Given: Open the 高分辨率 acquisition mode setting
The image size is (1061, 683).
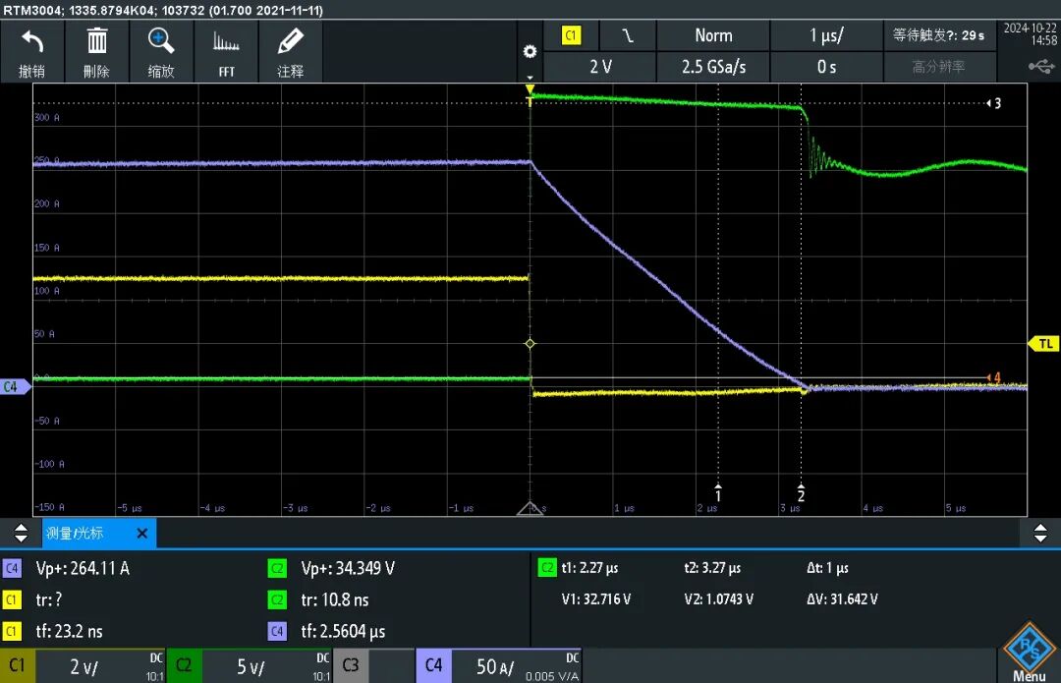Looking at the screenshot, I should click(938, 67).
